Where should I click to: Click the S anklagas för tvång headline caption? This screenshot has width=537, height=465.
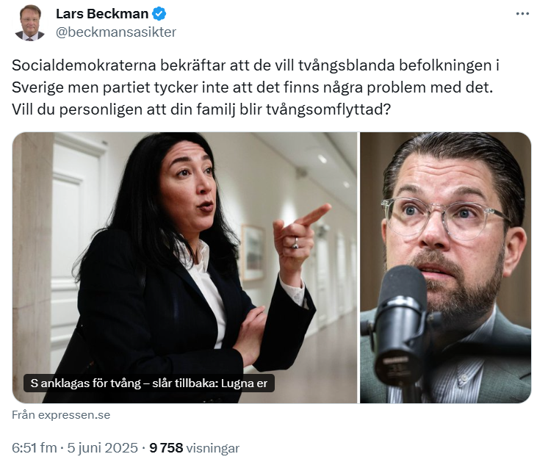(x=148, y=383)
